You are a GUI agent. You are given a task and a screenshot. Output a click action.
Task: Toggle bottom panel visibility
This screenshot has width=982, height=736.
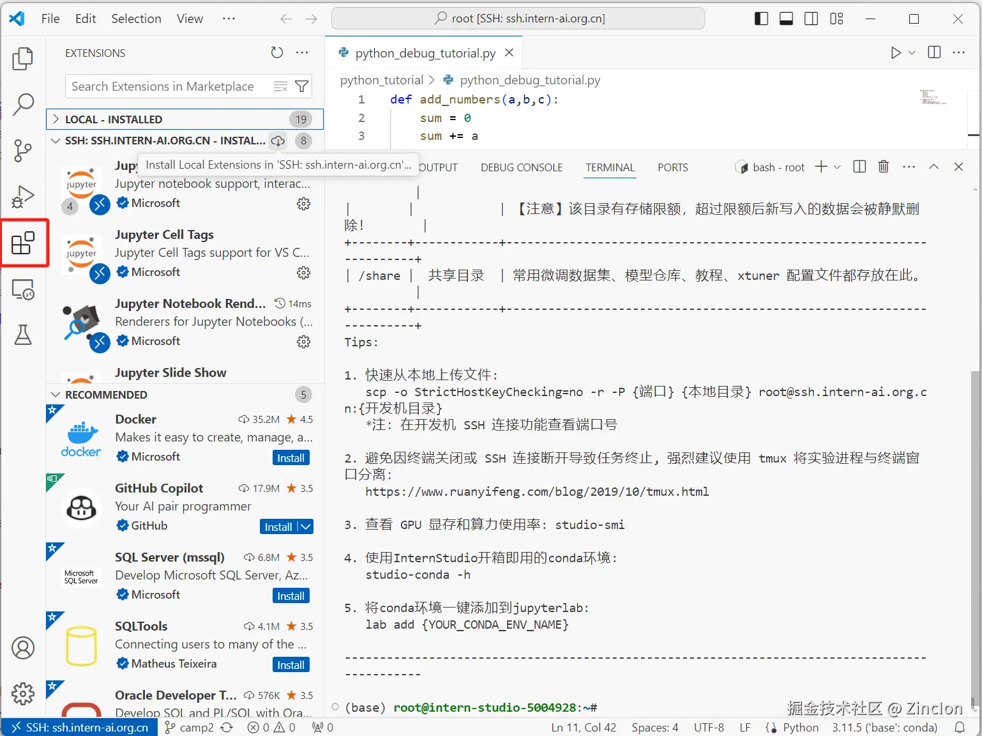click(x=787, y=19)
